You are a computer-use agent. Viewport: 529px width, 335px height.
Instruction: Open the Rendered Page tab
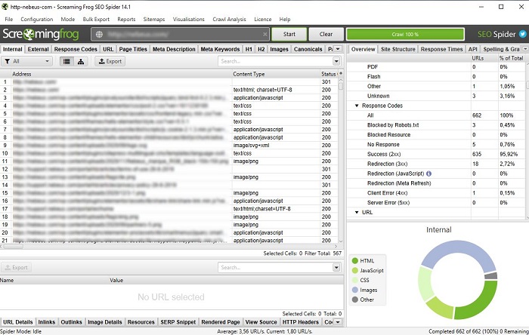pos(221,322)
